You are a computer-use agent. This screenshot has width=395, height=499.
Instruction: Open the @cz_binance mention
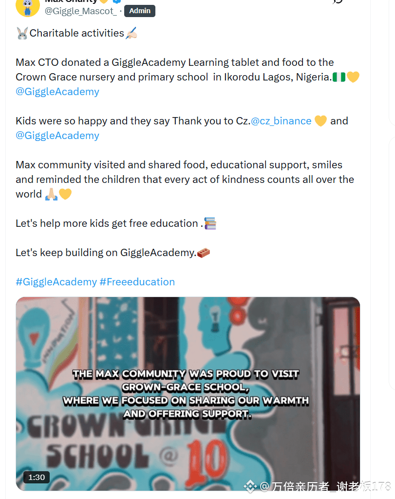(281, 121)
